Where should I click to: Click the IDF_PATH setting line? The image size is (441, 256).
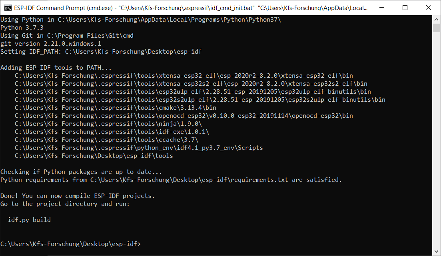[100, 51]
